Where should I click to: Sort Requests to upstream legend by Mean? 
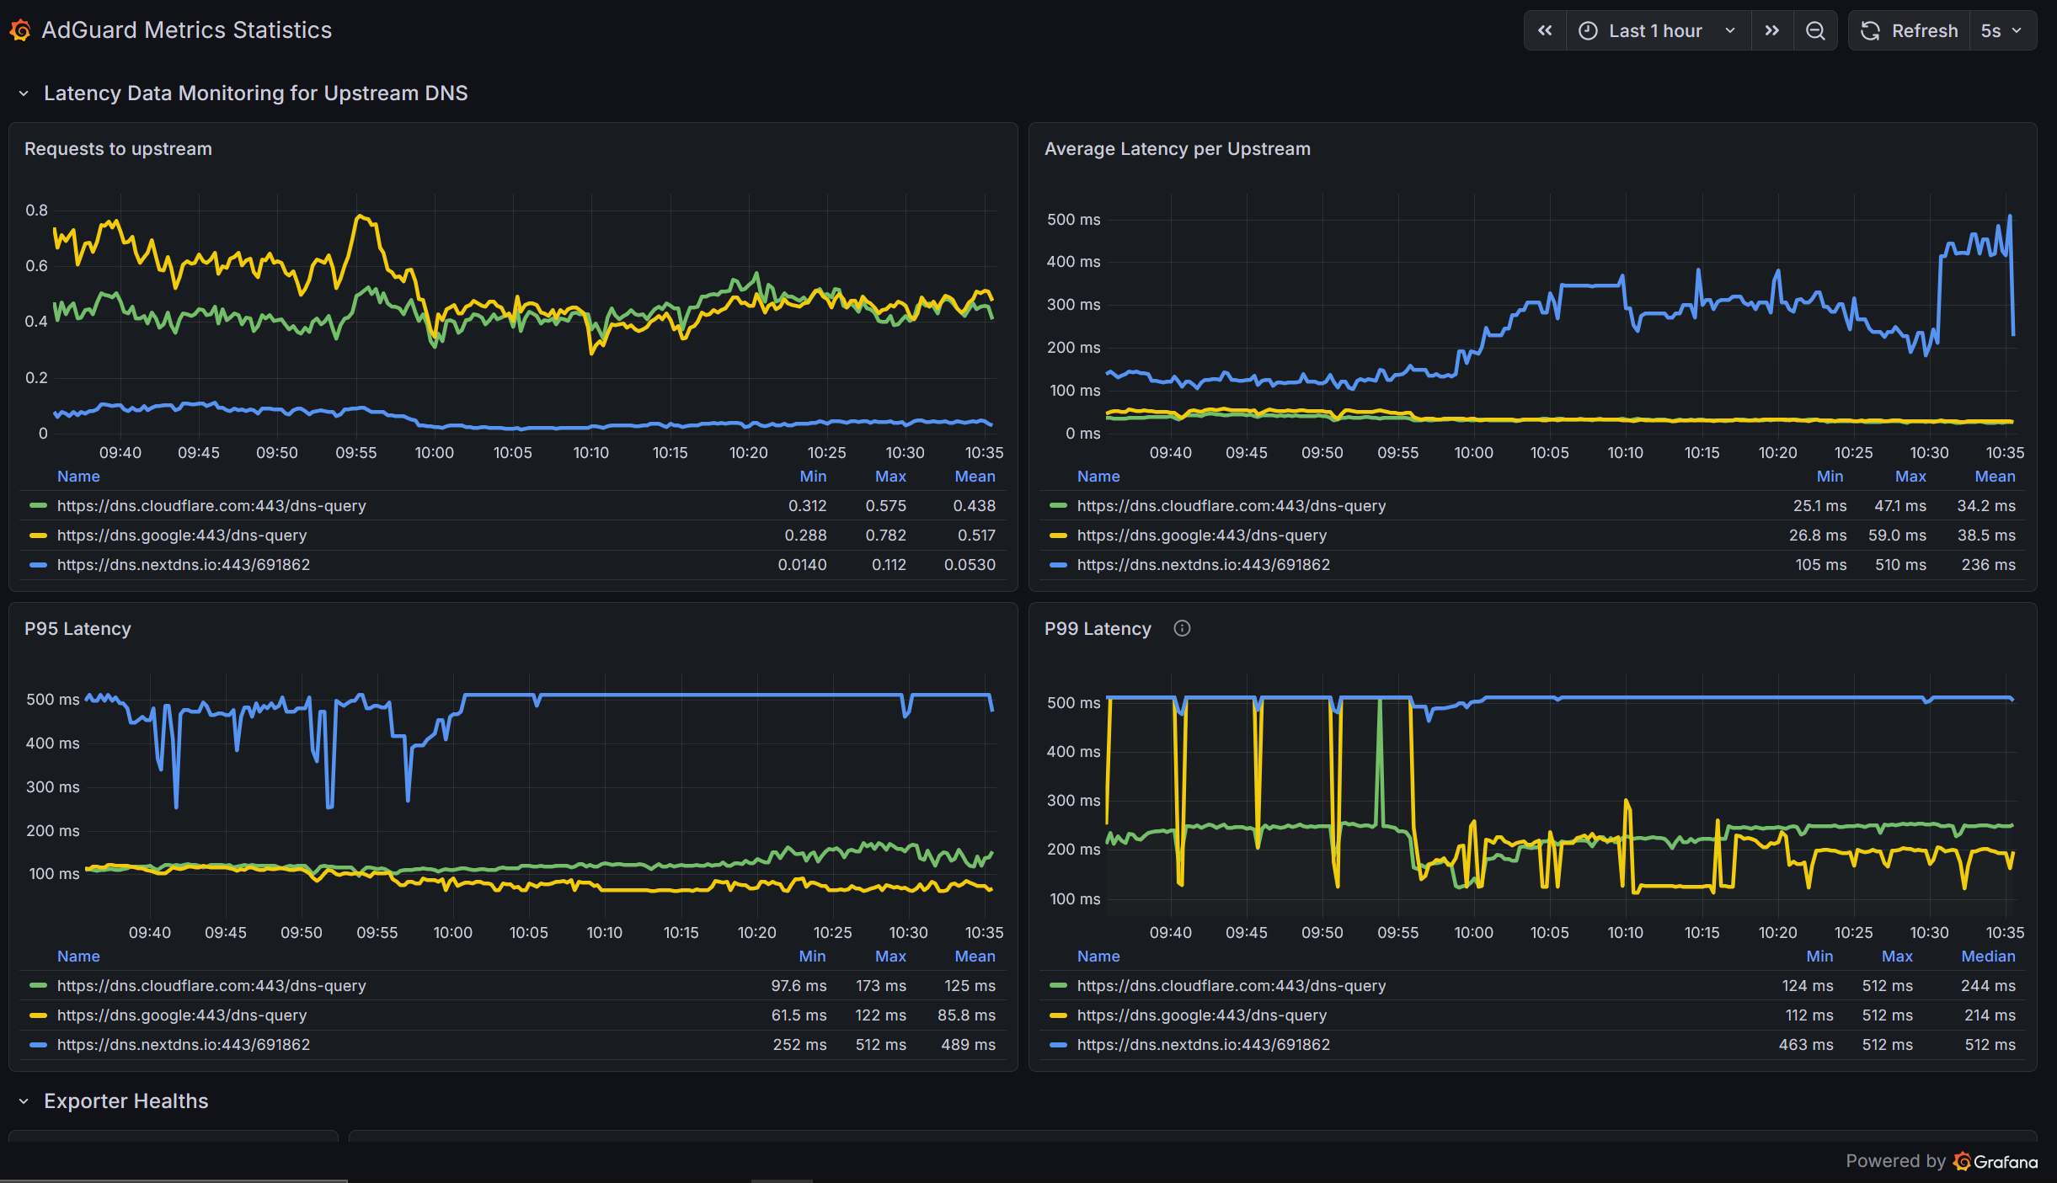click(975, 477)
